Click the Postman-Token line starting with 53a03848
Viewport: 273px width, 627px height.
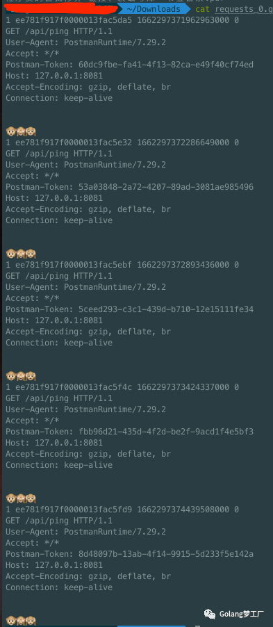pyautogui.click(x=129, y=187)
